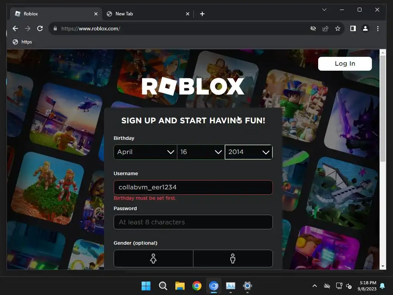Click the ROBLOX logo
Viewport: 393px width, 295px height.
193,86
